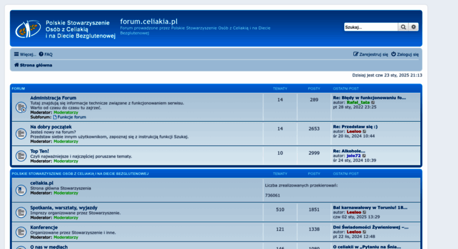Open Rafal_tata user profile

[358, 102]
